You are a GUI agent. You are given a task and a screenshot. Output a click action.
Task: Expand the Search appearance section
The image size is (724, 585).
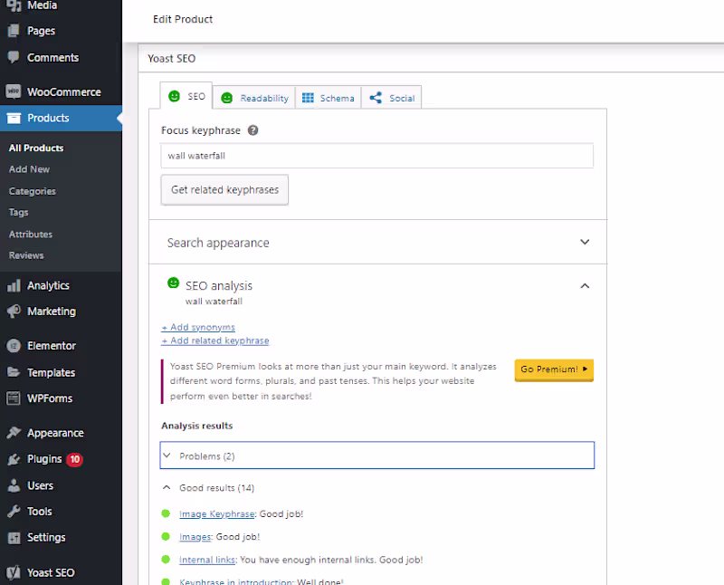377,242
